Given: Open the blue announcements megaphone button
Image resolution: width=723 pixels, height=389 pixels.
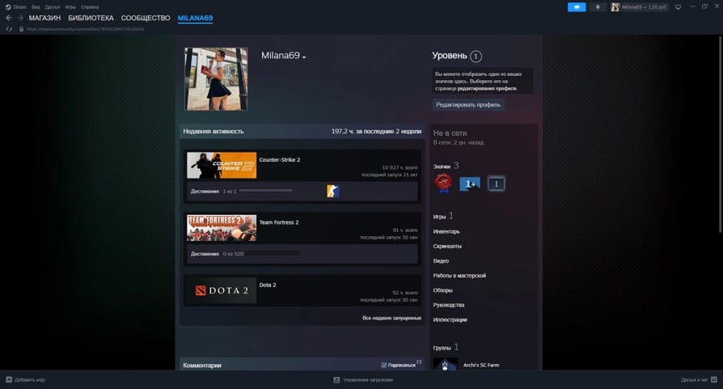Looking at the screenshot, I should click(x=577, y=6).
